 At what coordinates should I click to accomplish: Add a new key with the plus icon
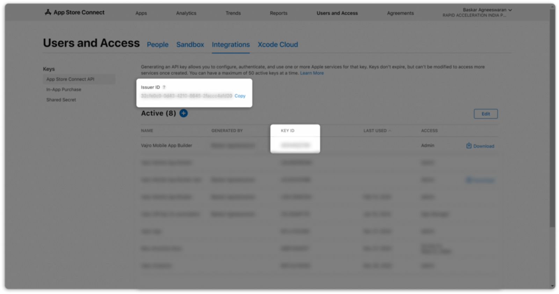point(183,113)
